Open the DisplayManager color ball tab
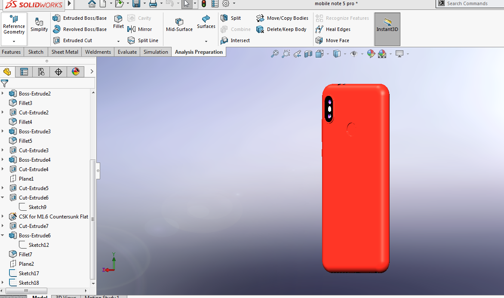The height and width of the screenshot is (298, 504). tap(76, 72)
